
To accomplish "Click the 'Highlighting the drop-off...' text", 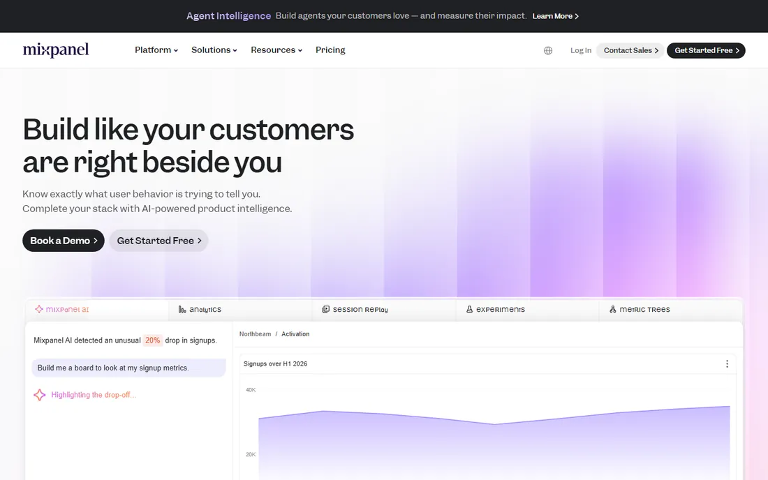I will 94,395.
